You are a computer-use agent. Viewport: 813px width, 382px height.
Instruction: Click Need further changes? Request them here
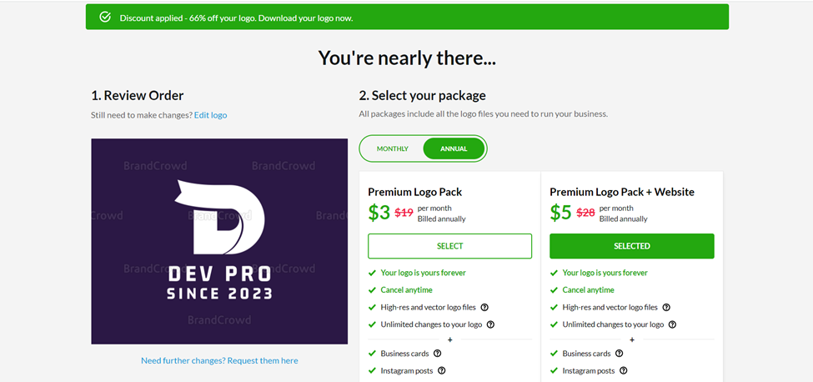tap(219, 361)
